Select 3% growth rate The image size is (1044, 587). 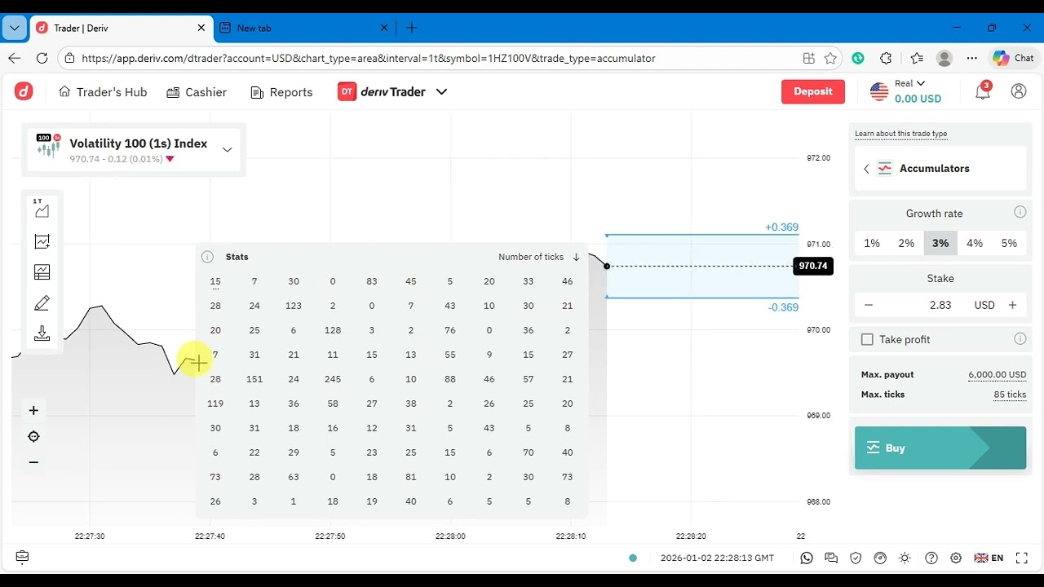[940, 243]
